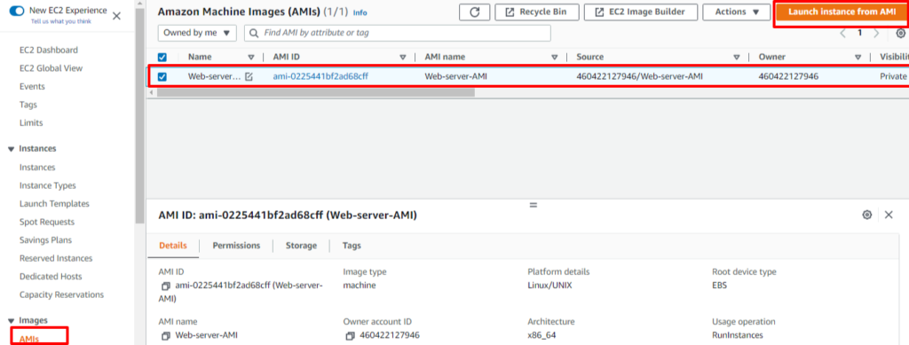909x345 pixels.
Task: Sort by the AMI ID column arrow
Action: [x=403, y=58]
